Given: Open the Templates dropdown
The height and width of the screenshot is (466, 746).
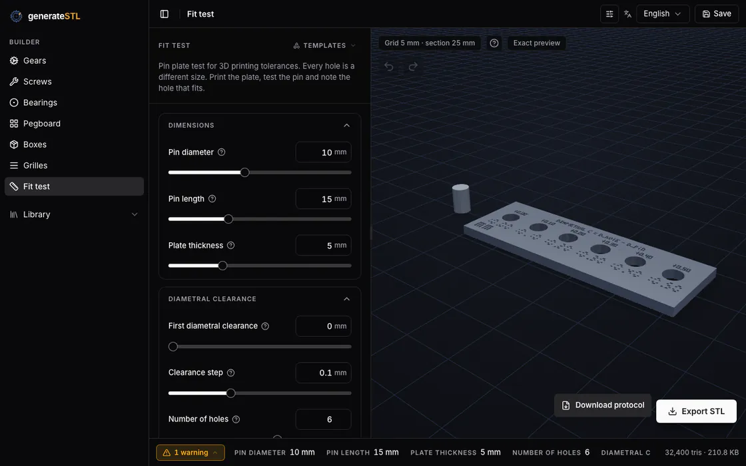Looking at the screenshot, I should point(324,46).
